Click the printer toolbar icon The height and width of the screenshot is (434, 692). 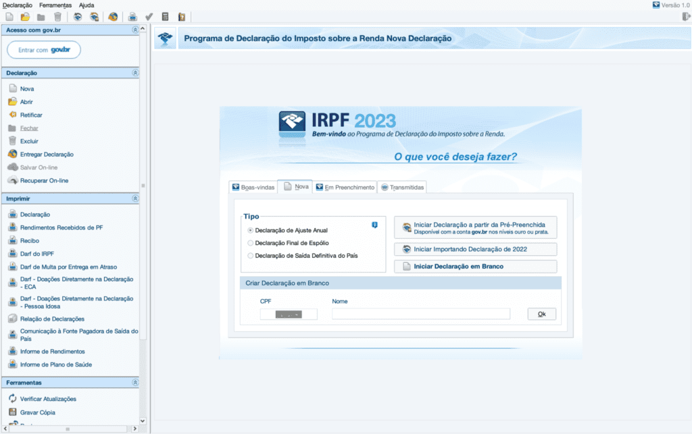pos(132,17)
